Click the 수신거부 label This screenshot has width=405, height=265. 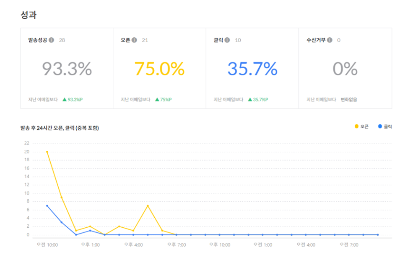coord(316,40)
